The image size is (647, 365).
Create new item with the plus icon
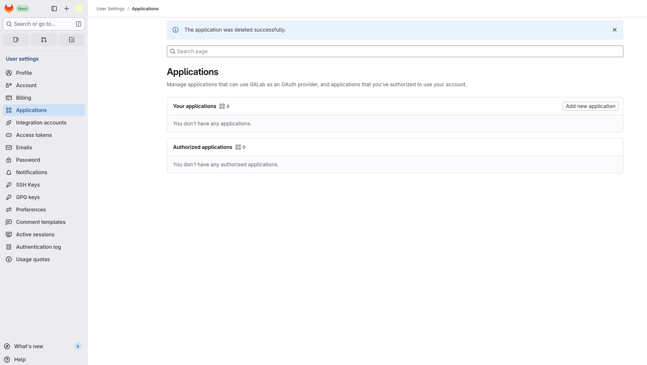click(66, 8)
